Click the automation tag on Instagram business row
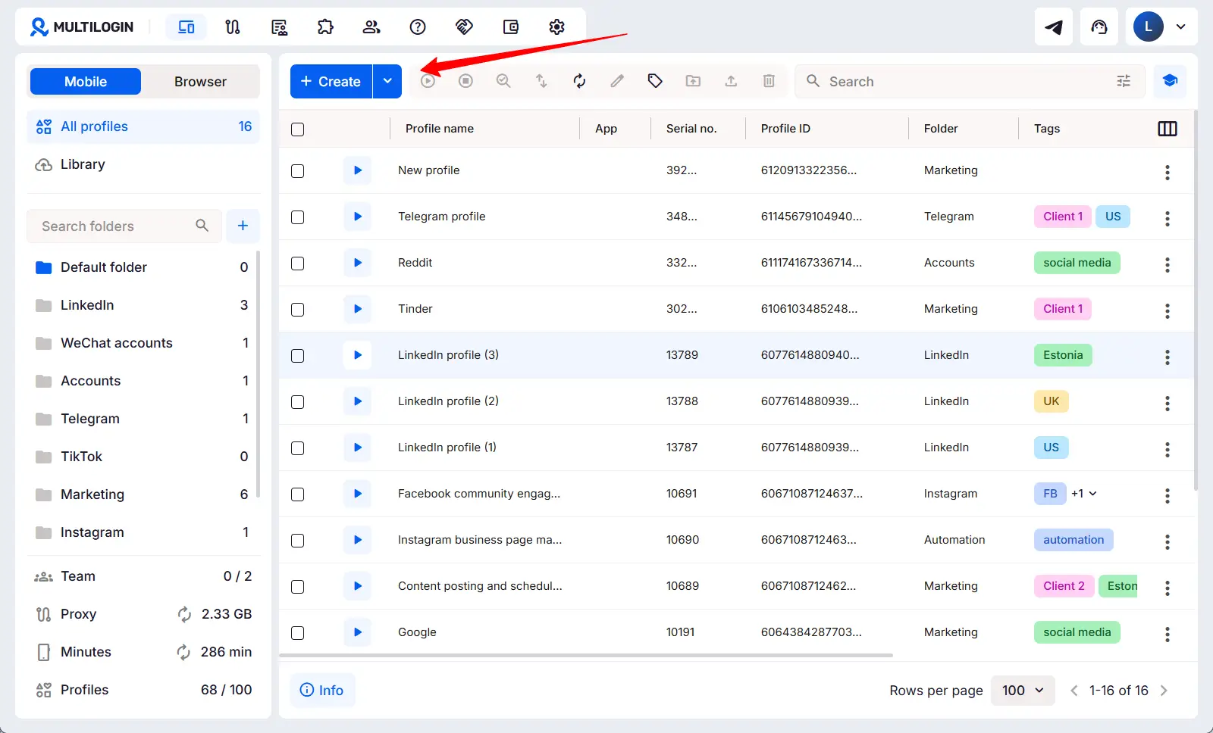The height and width of the screenshot is (733, 1213). (x=1074, y=540)
